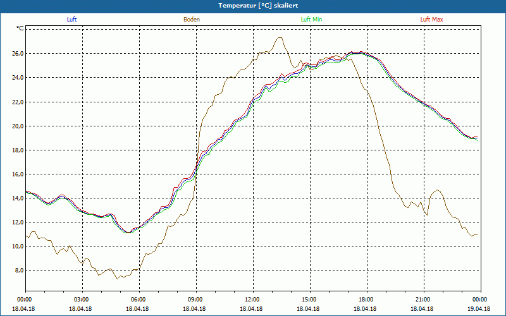The height and width of the screenshot is (316, 506).
Task: Click the 10,0 y-axis label
Action: coord(18,246)
